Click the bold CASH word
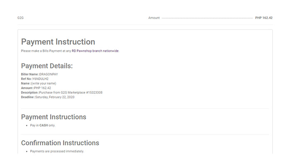 [44, 125]
